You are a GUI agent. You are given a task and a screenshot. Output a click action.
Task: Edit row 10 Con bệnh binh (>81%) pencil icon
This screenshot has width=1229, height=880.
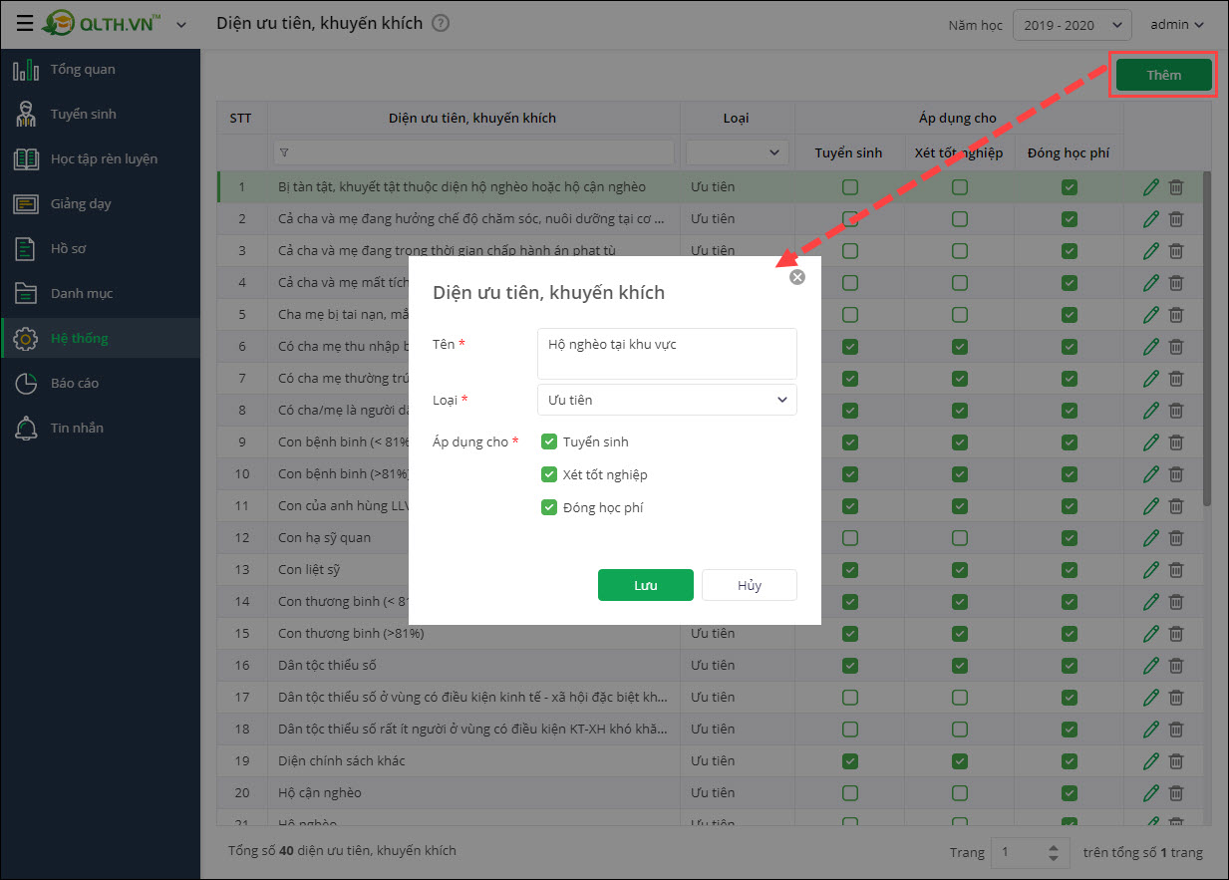pyautogui.click(x=1151, y=473)
